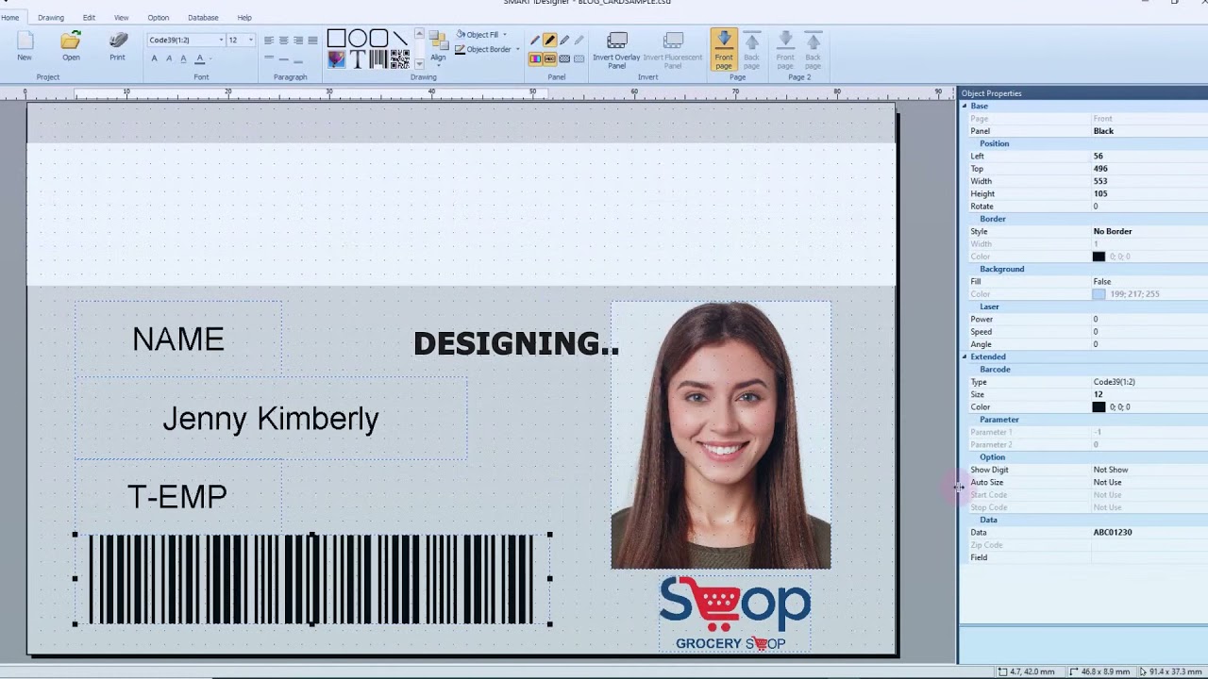Image resolution: width=1208 pixels, height=679 pixels.
Task: Select Front page in Page 2 group
Action: [785, 49]
